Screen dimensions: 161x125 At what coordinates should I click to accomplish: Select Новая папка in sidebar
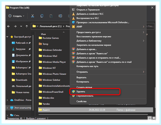(x=20, y=92)
